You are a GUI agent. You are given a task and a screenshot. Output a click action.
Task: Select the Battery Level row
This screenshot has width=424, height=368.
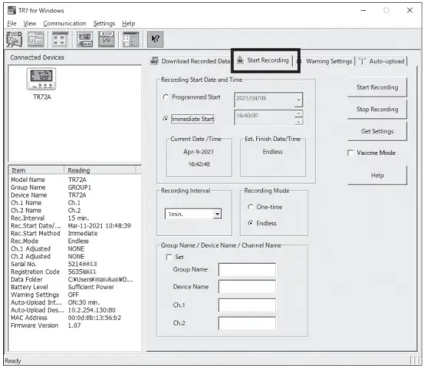tap(75, 287)
